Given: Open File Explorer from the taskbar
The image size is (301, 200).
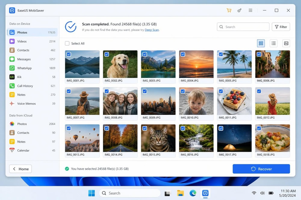Looking at the screenshot, I should tap(180, 193).
